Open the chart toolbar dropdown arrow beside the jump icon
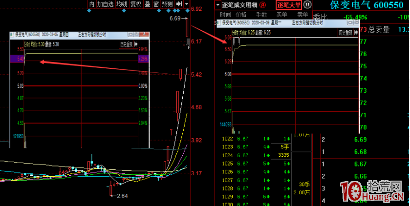The image size is (410, 206). click(x=187, y=4)
